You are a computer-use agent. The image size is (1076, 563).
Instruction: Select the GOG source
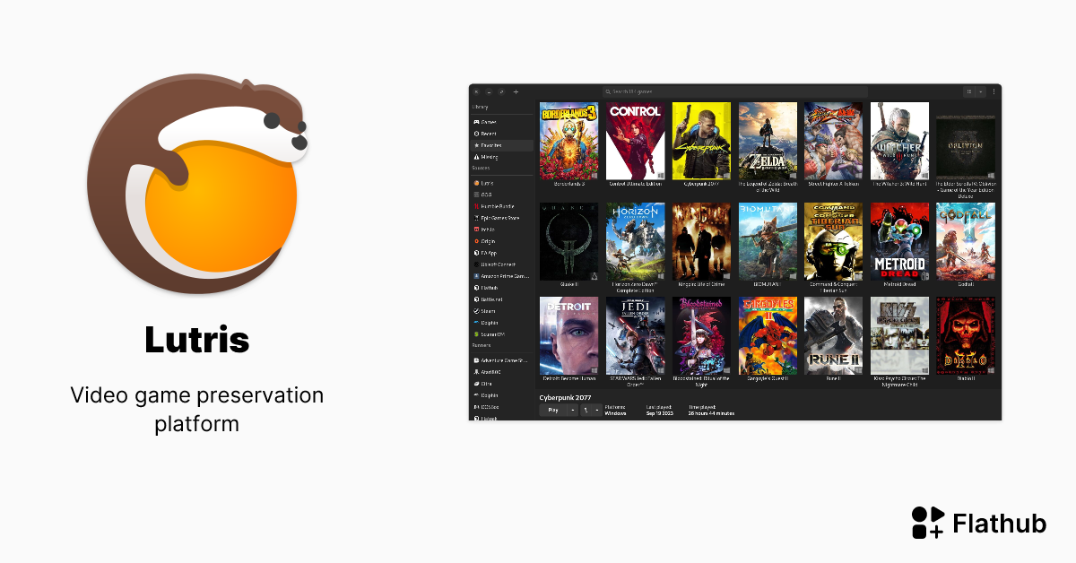click(x=502, y=195)
